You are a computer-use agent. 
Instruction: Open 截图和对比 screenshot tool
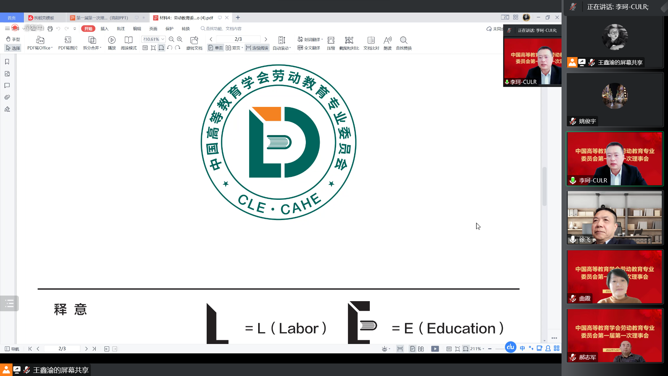click(349, 44)
